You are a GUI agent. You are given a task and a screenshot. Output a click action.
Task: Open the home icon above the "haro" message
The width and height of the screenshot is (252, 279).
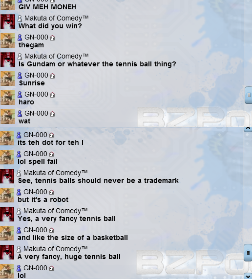(x=52, y=95)
